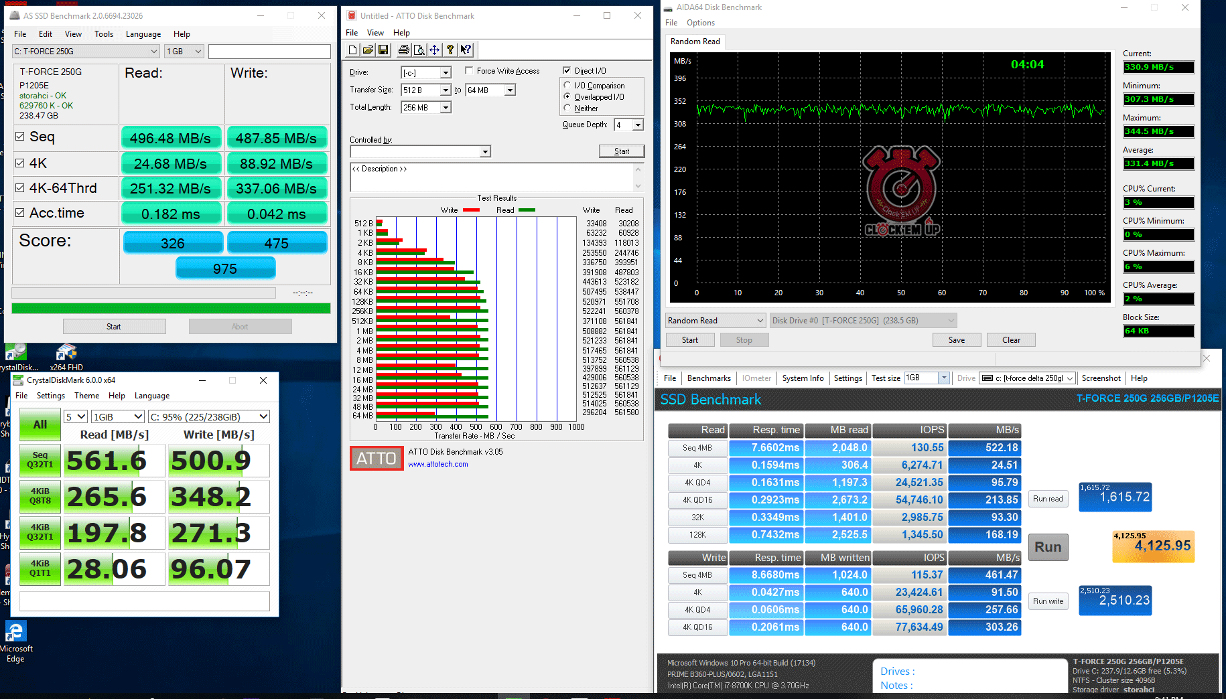Open Tools menu in AS SSD Benchmark
Screen dimensions: 1226x699
[x=103, y=34]
